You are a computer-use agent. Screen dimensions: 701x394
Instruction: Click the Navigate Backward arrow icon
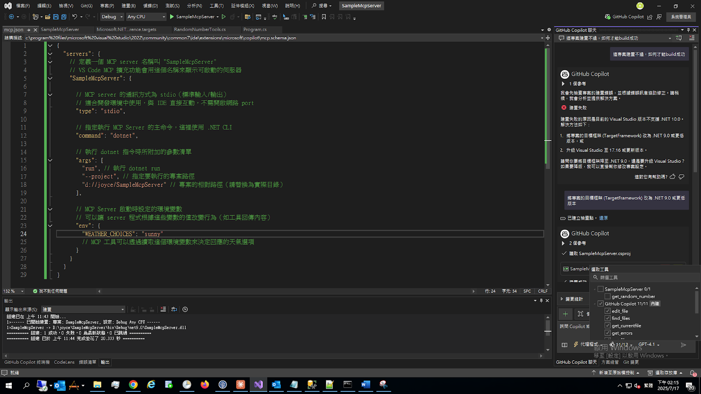click(x=11, y=17)
